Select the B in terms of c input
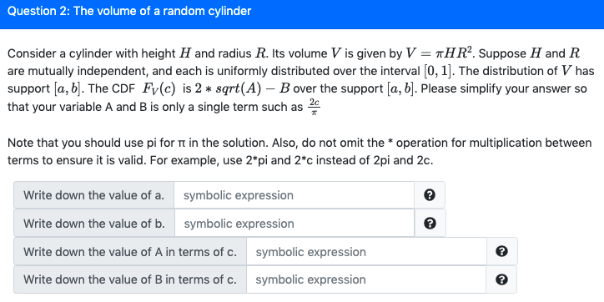This screenshot has height=302, width=604. tap(366, 279)
